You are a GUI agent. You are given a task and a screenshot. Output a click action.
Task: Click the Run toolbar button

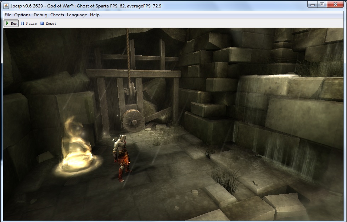(11, 23)
